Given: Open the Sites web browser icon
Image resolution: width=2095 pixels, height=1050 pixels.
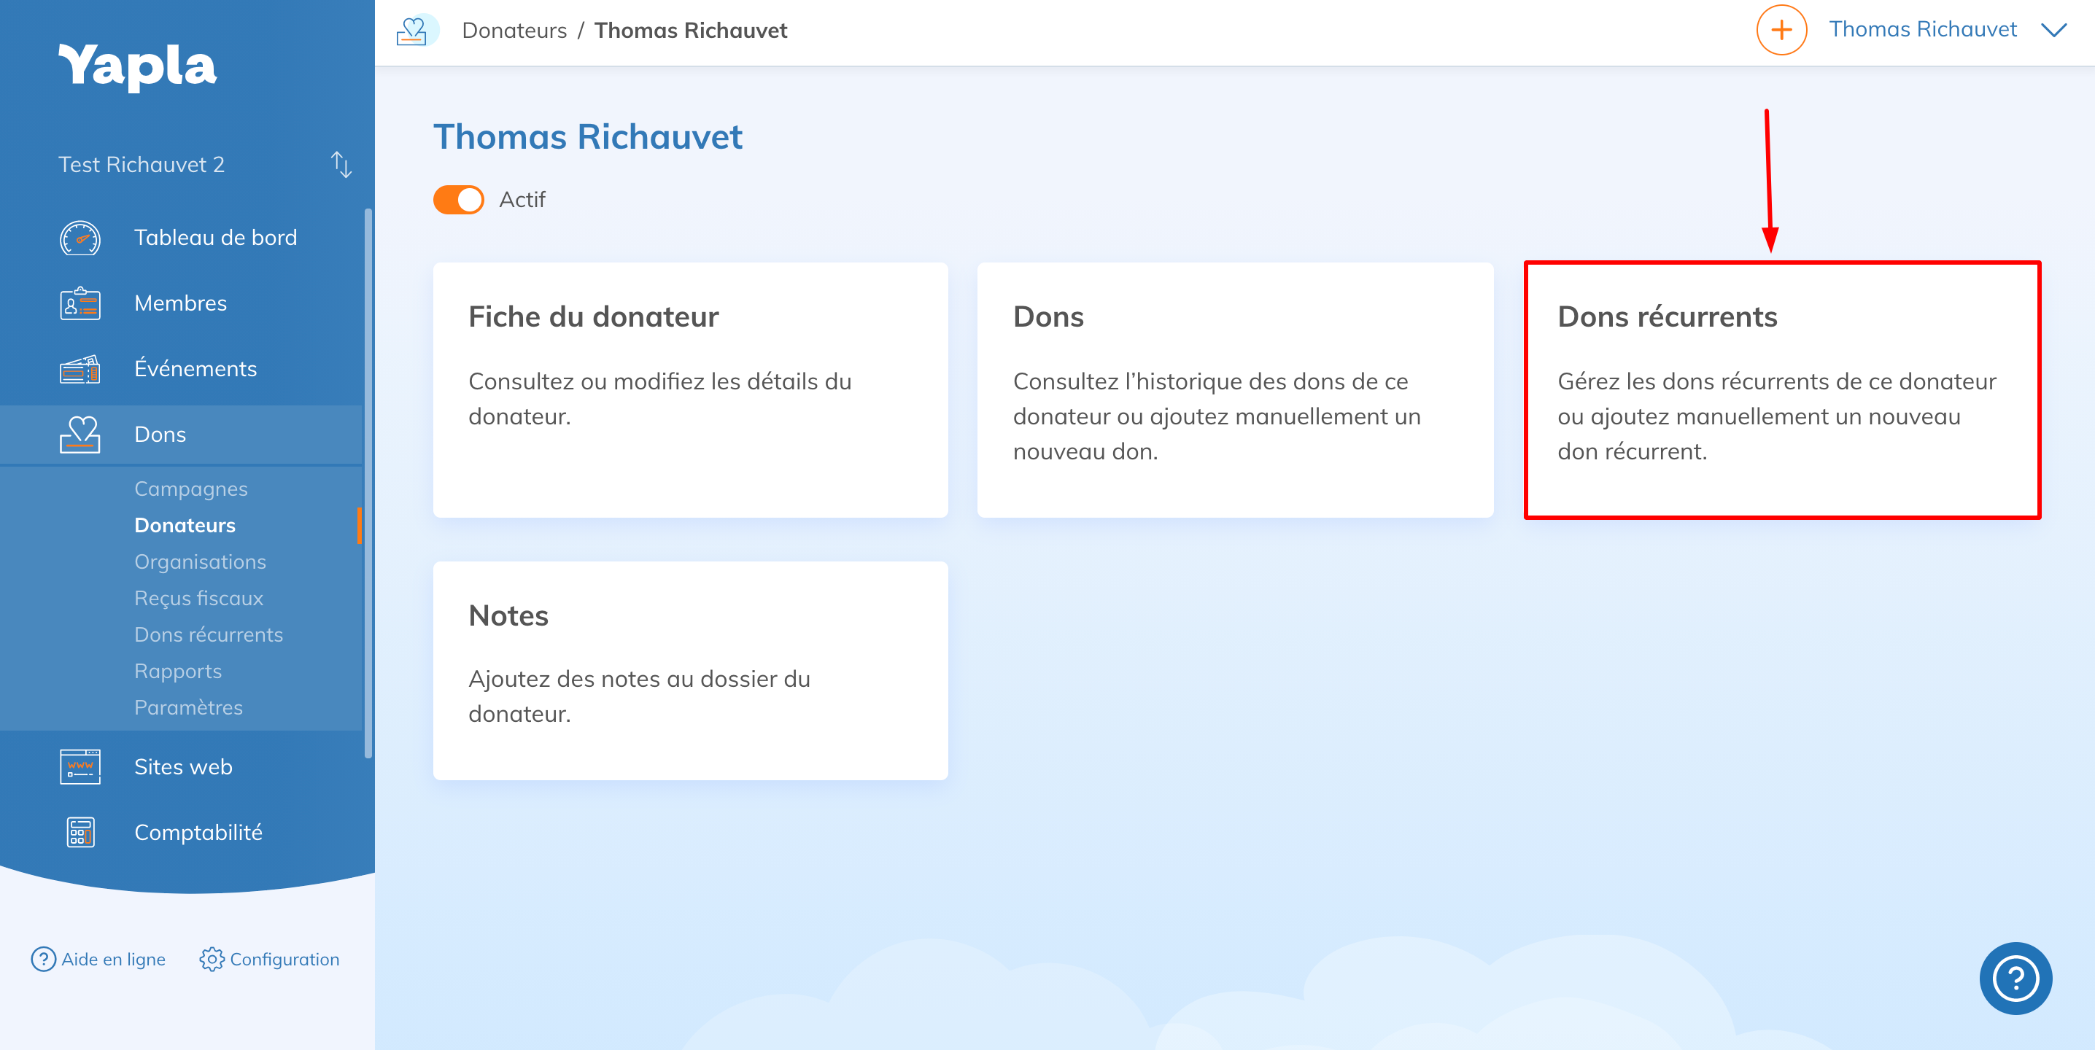Looking at the screenshot, I should point(80,767).
